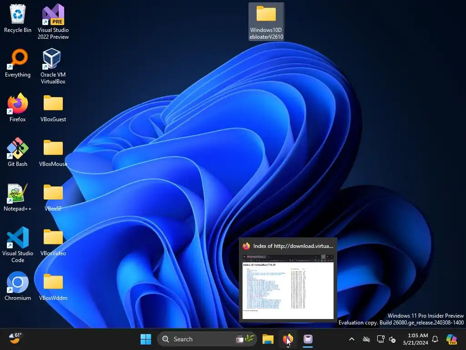Select the VBoxGuest folder
466x350 pixels.
pos(53,108)
